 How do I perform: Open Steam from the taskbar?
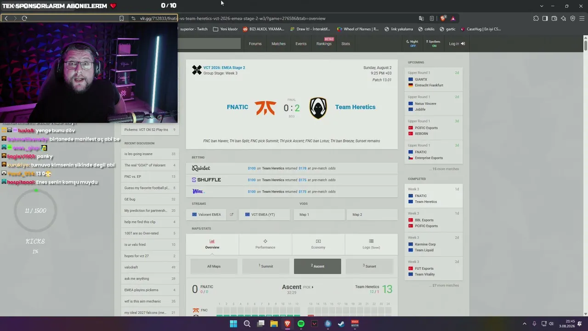pos(341,324)
